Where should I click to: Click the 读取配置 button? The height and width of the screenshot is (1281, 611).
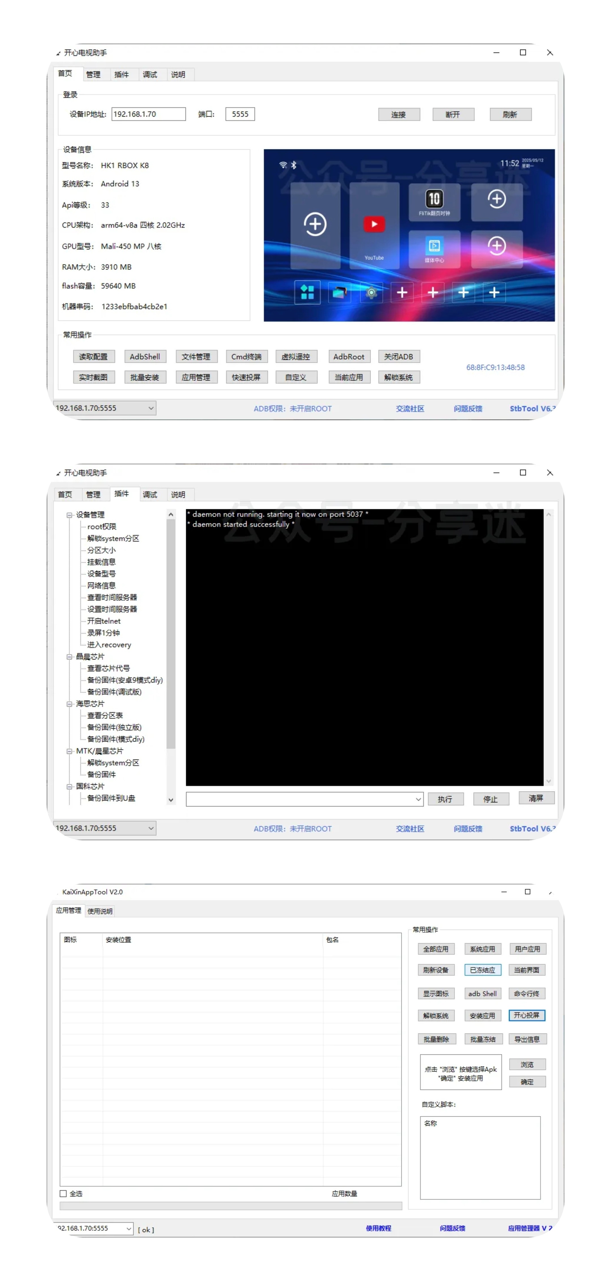pos(93,356)
